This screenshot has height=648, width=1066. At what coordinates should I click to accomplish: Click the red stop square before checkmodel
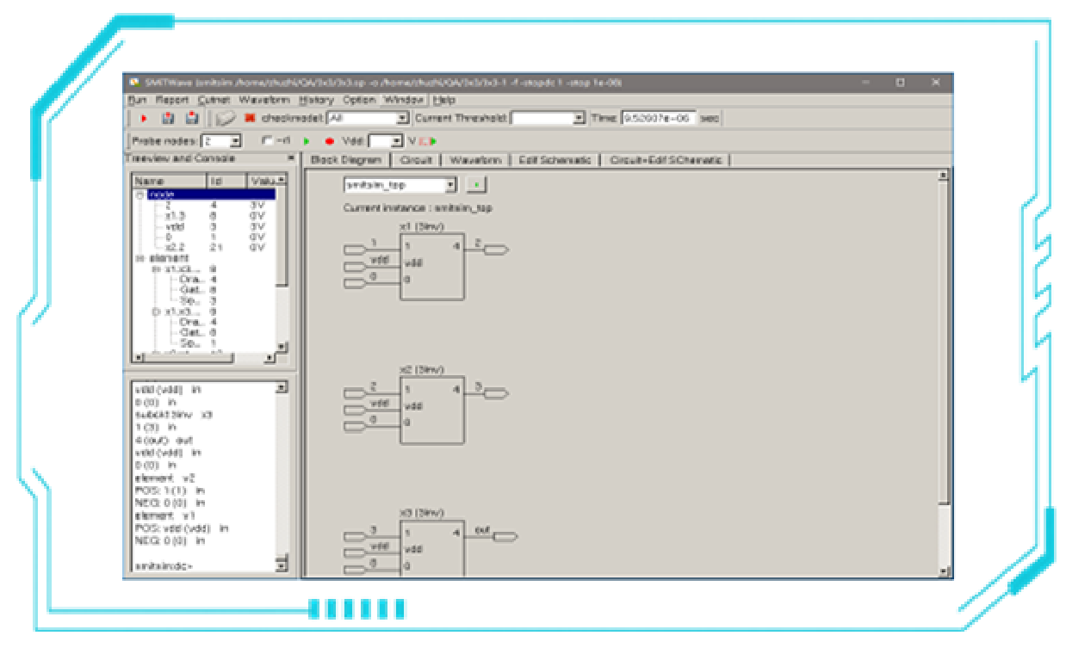coord(250,118)
